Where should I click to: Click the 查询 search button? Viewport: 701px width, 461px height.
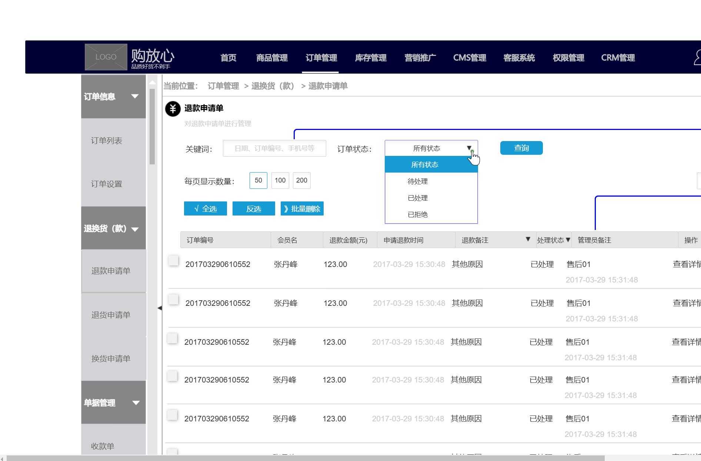coord(521,147)
